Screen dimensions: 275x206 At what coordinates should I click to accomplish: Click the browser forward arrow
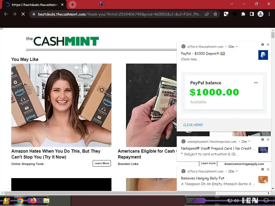point(15,14)
